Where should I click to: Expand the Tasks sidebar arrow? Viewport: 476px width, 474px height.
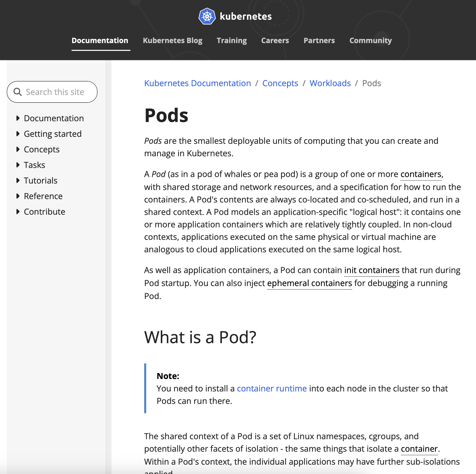point(18,165)
